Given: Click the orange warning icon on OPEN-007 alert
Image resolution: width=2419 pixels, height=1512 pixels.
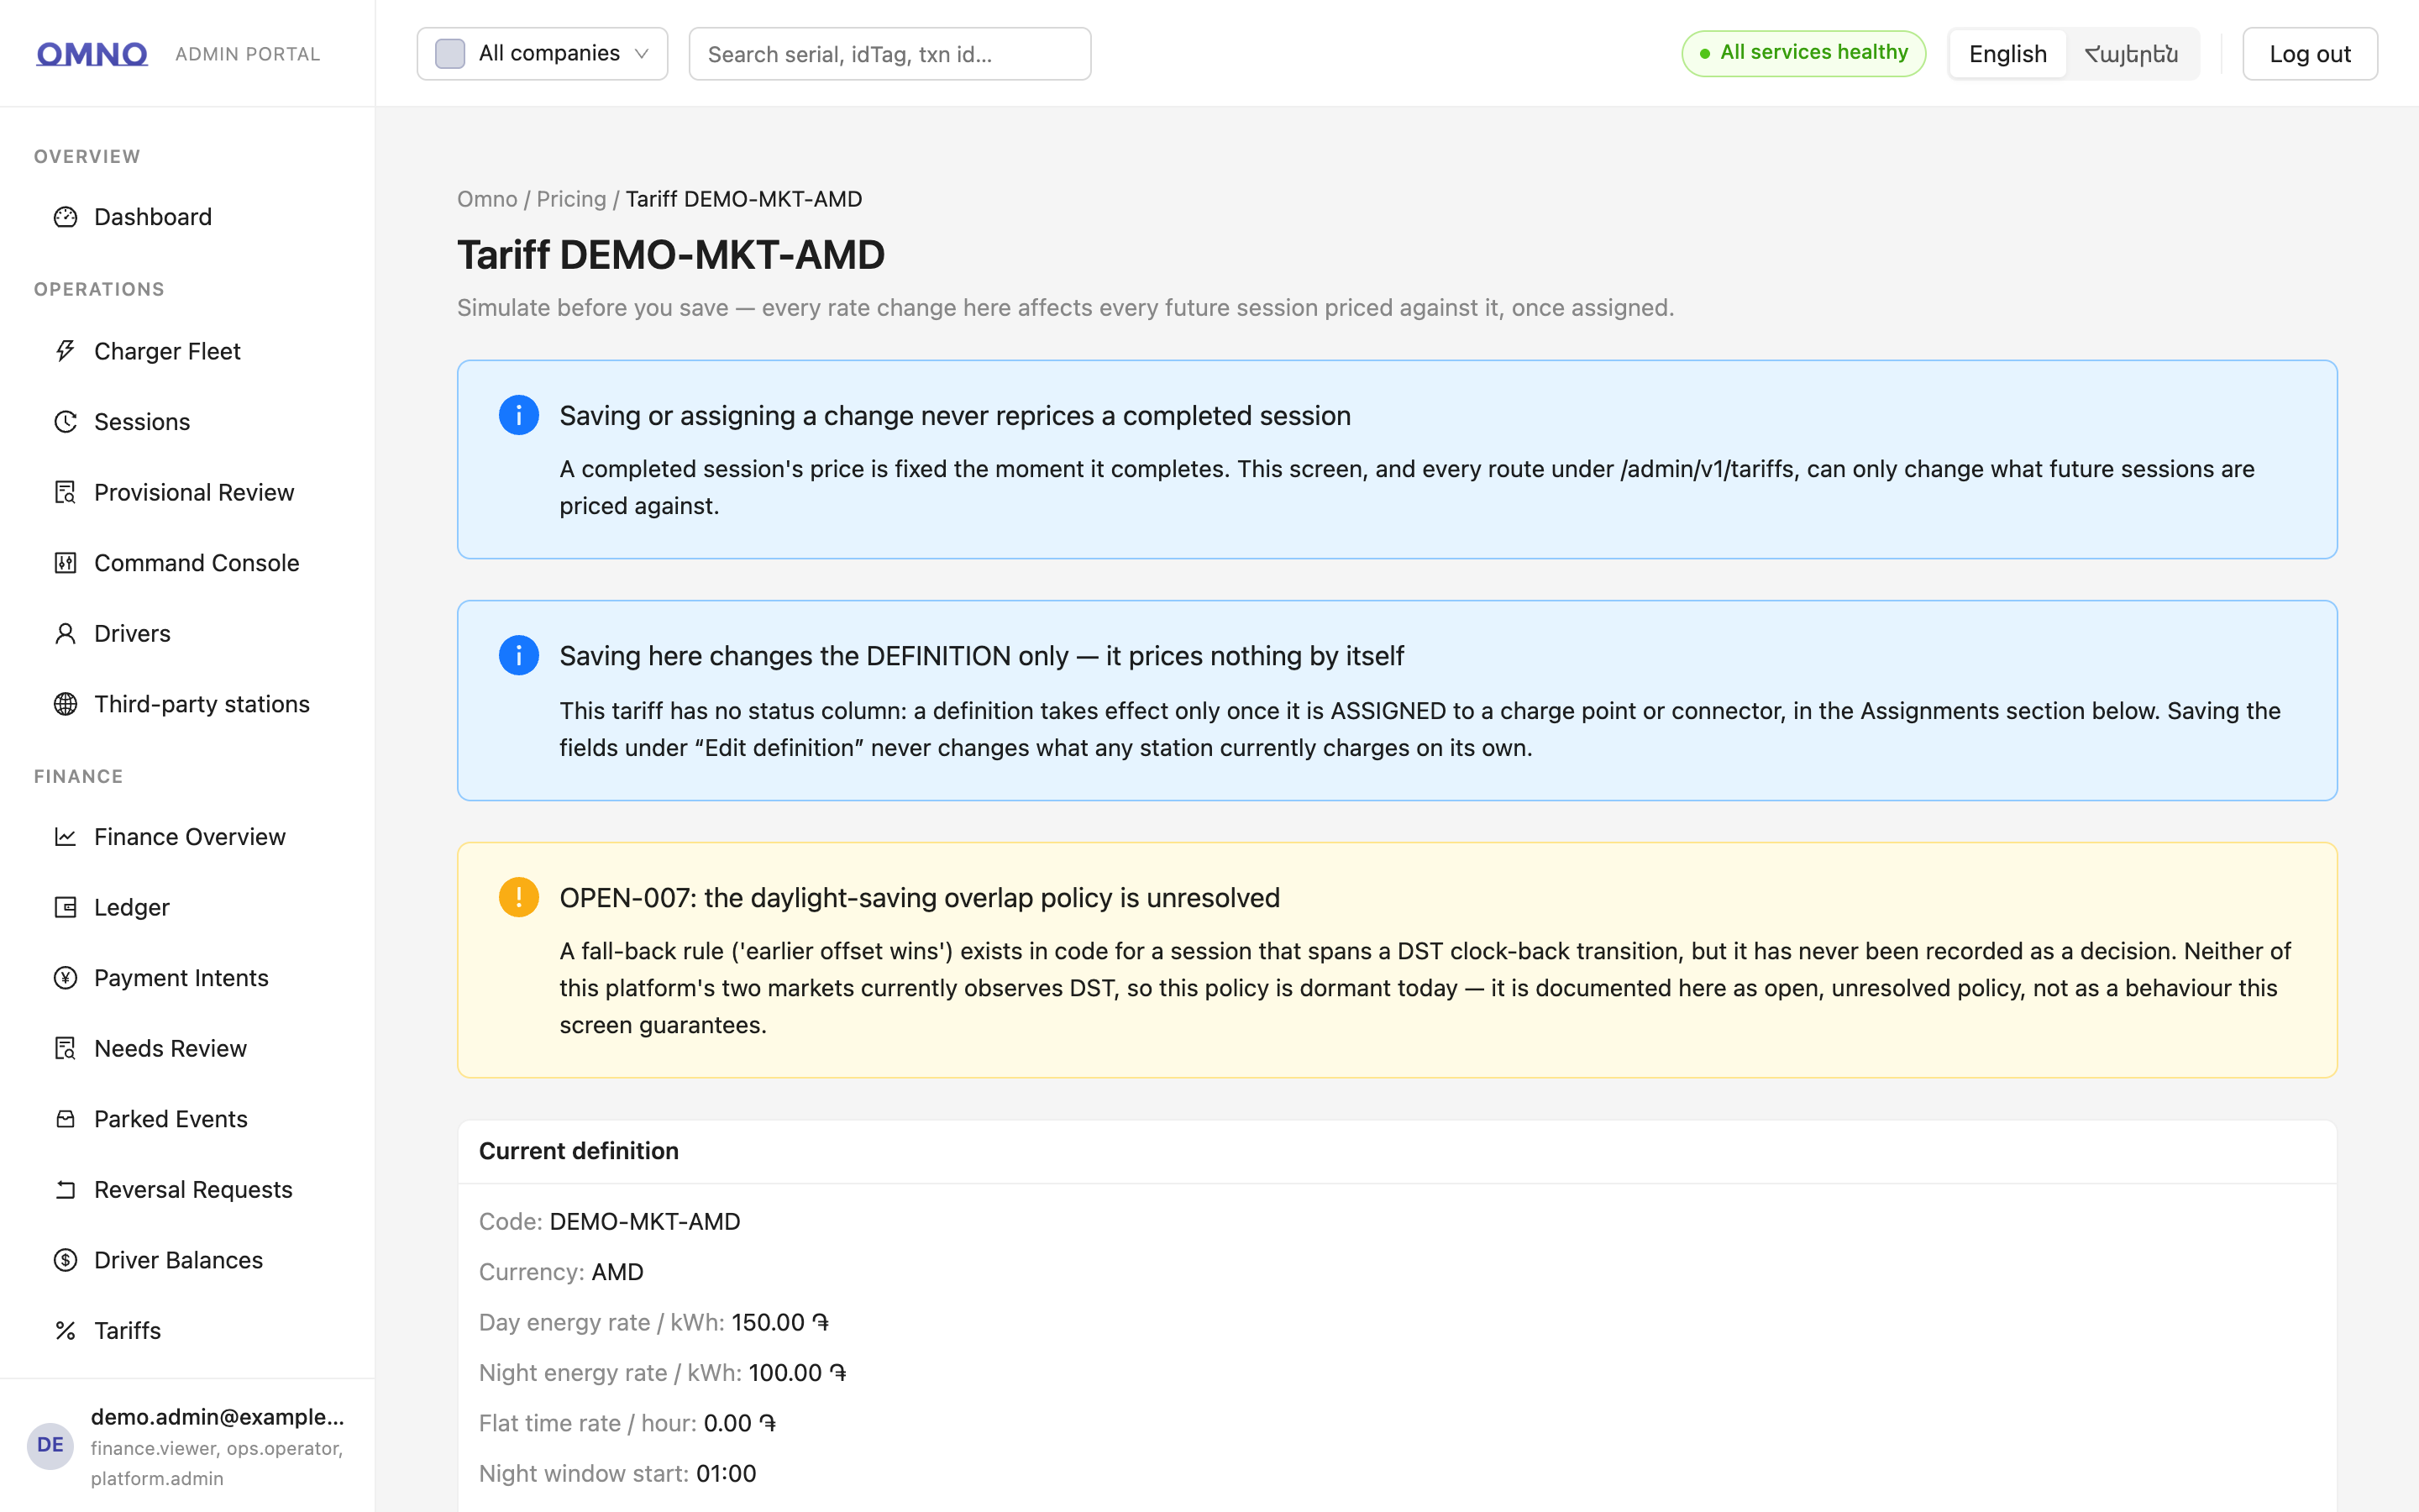Looking at the screenshot, I should click(519, 897).
